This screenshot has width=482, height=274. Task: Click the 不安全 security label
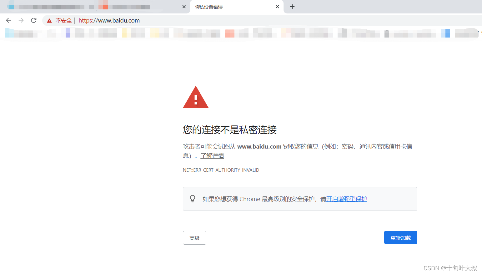coord(64,21)
